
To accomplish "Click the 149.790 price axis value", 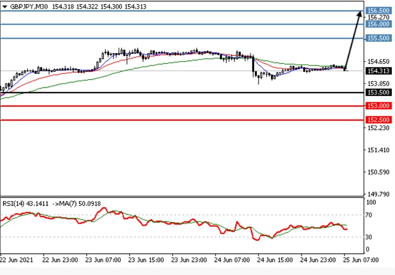I will 378,194.
